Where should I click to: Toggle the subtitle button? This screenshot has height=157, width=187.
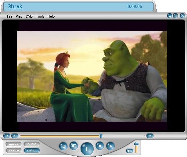tap(14, 150)
